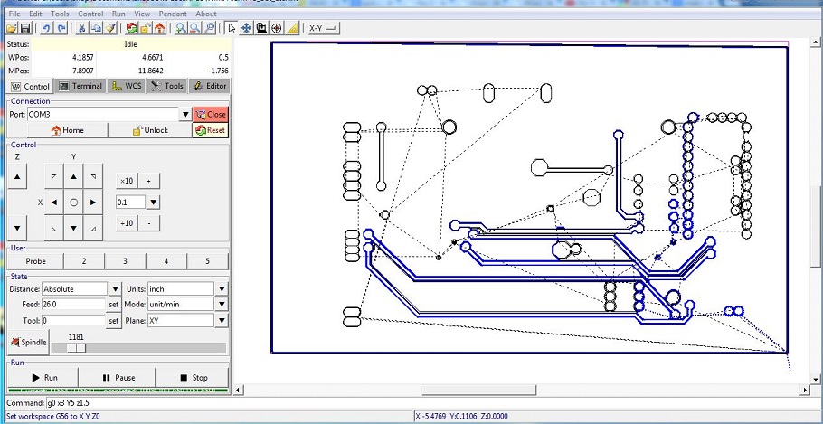Jog Y axis positive up arrow
The height and width of the screenshot is (424, 823).
click(74, 177)
